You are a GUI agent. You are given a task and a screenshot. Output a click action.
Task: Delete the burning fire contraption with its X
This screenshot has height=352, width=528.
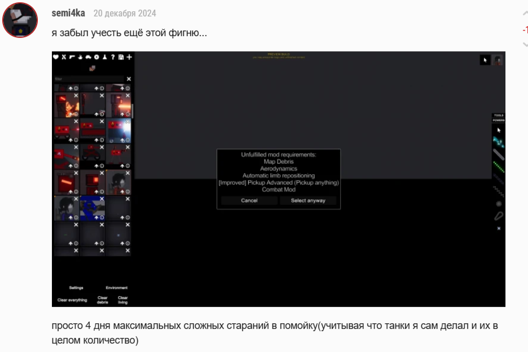tap(76, 96)
